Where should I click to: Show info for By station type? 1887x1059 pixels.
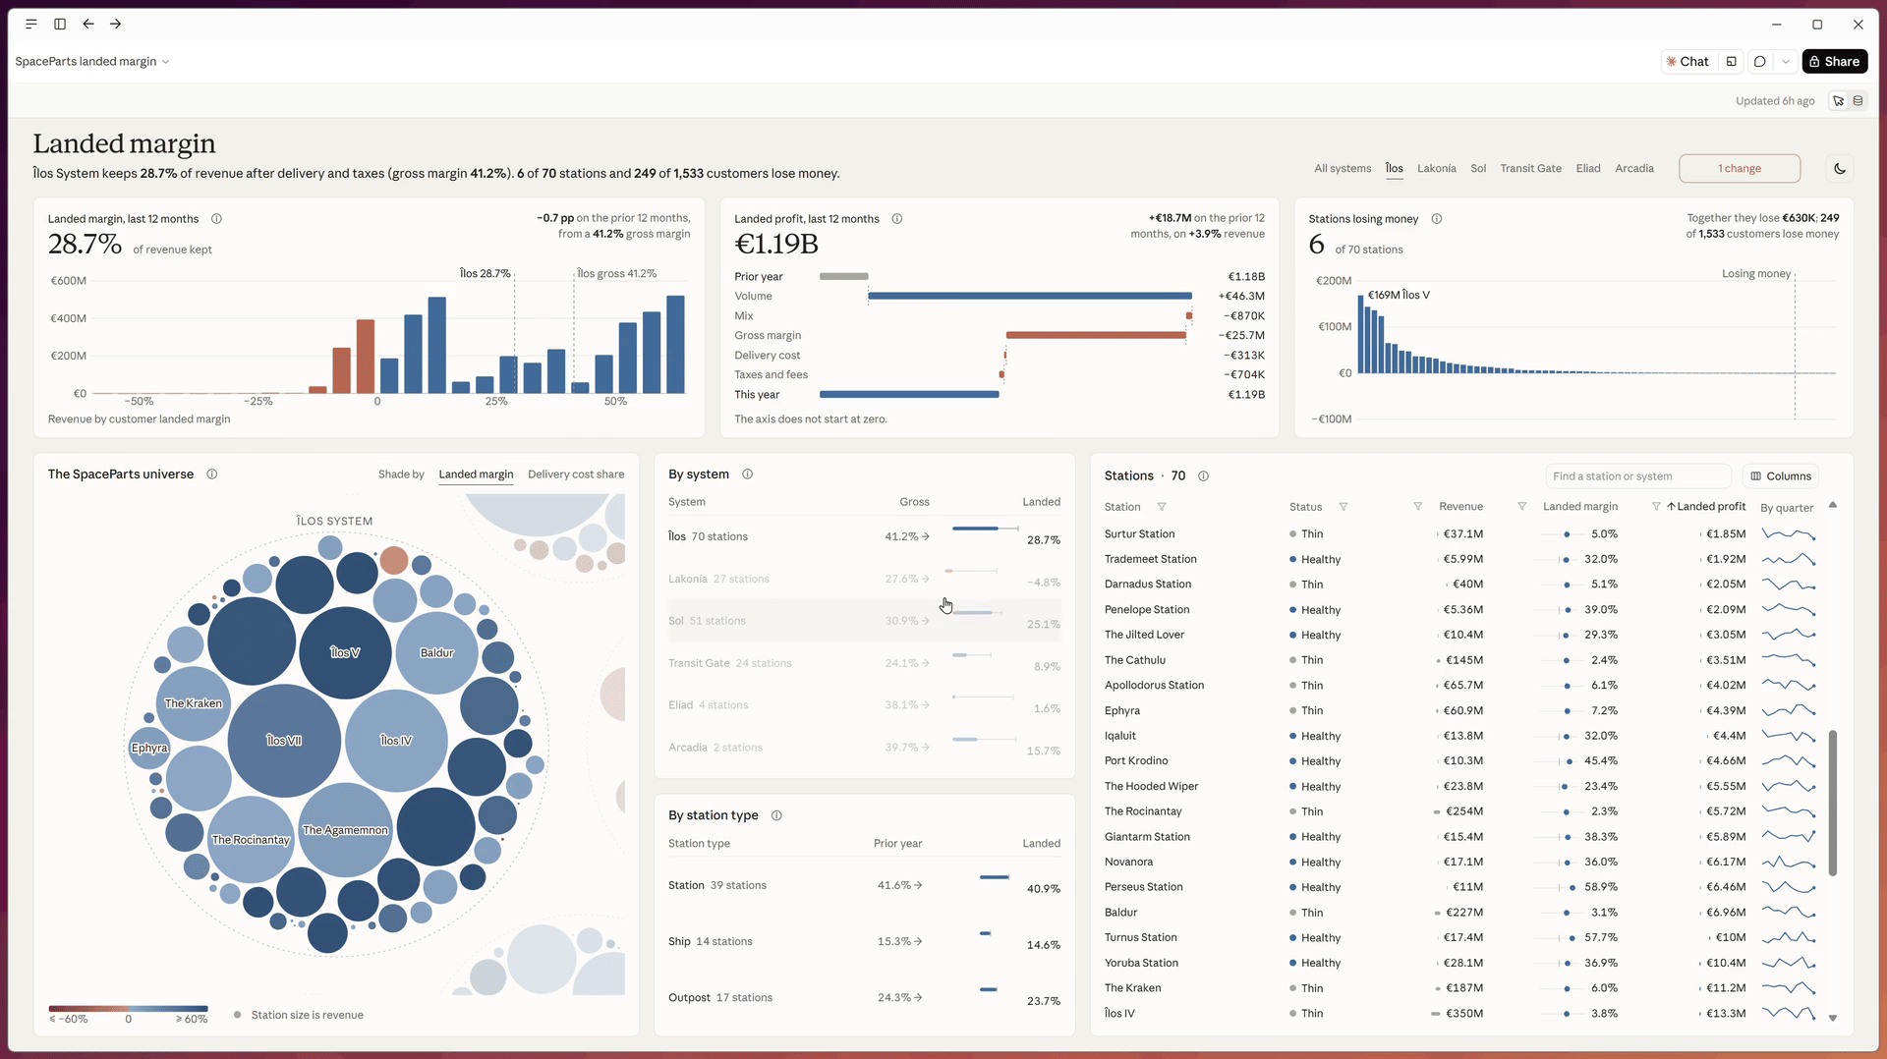pyautogui.click(x=776, y=815)
